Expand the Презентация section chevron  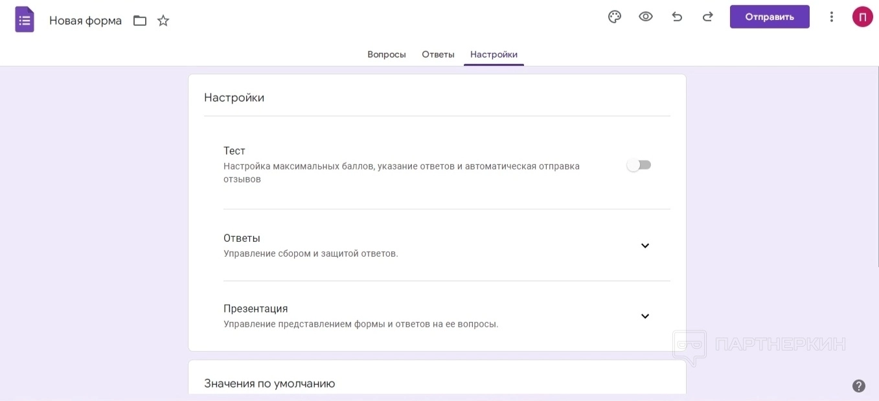[x=645, y=316]
